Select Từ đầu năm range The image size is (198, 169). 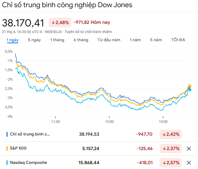[x=109, y=40]
